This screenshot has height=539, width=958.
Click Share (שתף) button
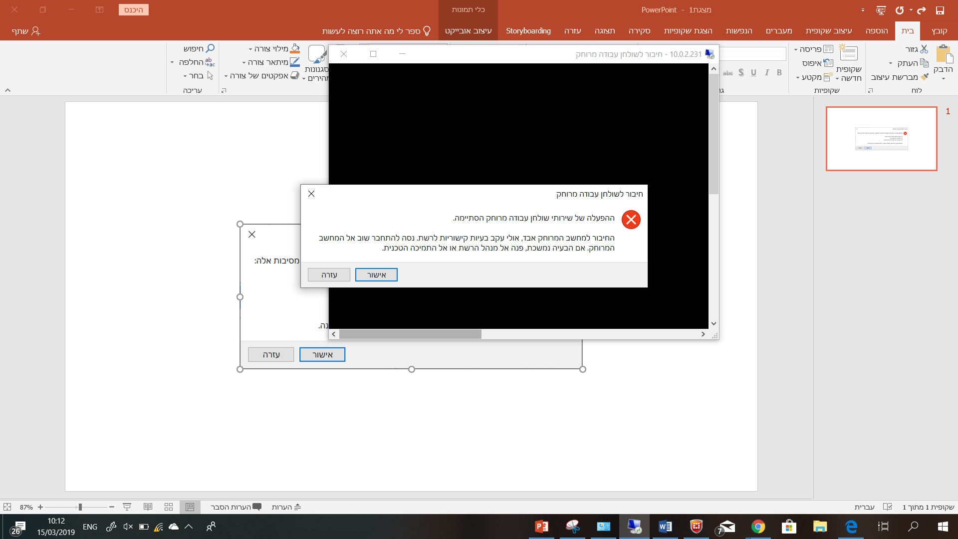[x=26, y=31]
